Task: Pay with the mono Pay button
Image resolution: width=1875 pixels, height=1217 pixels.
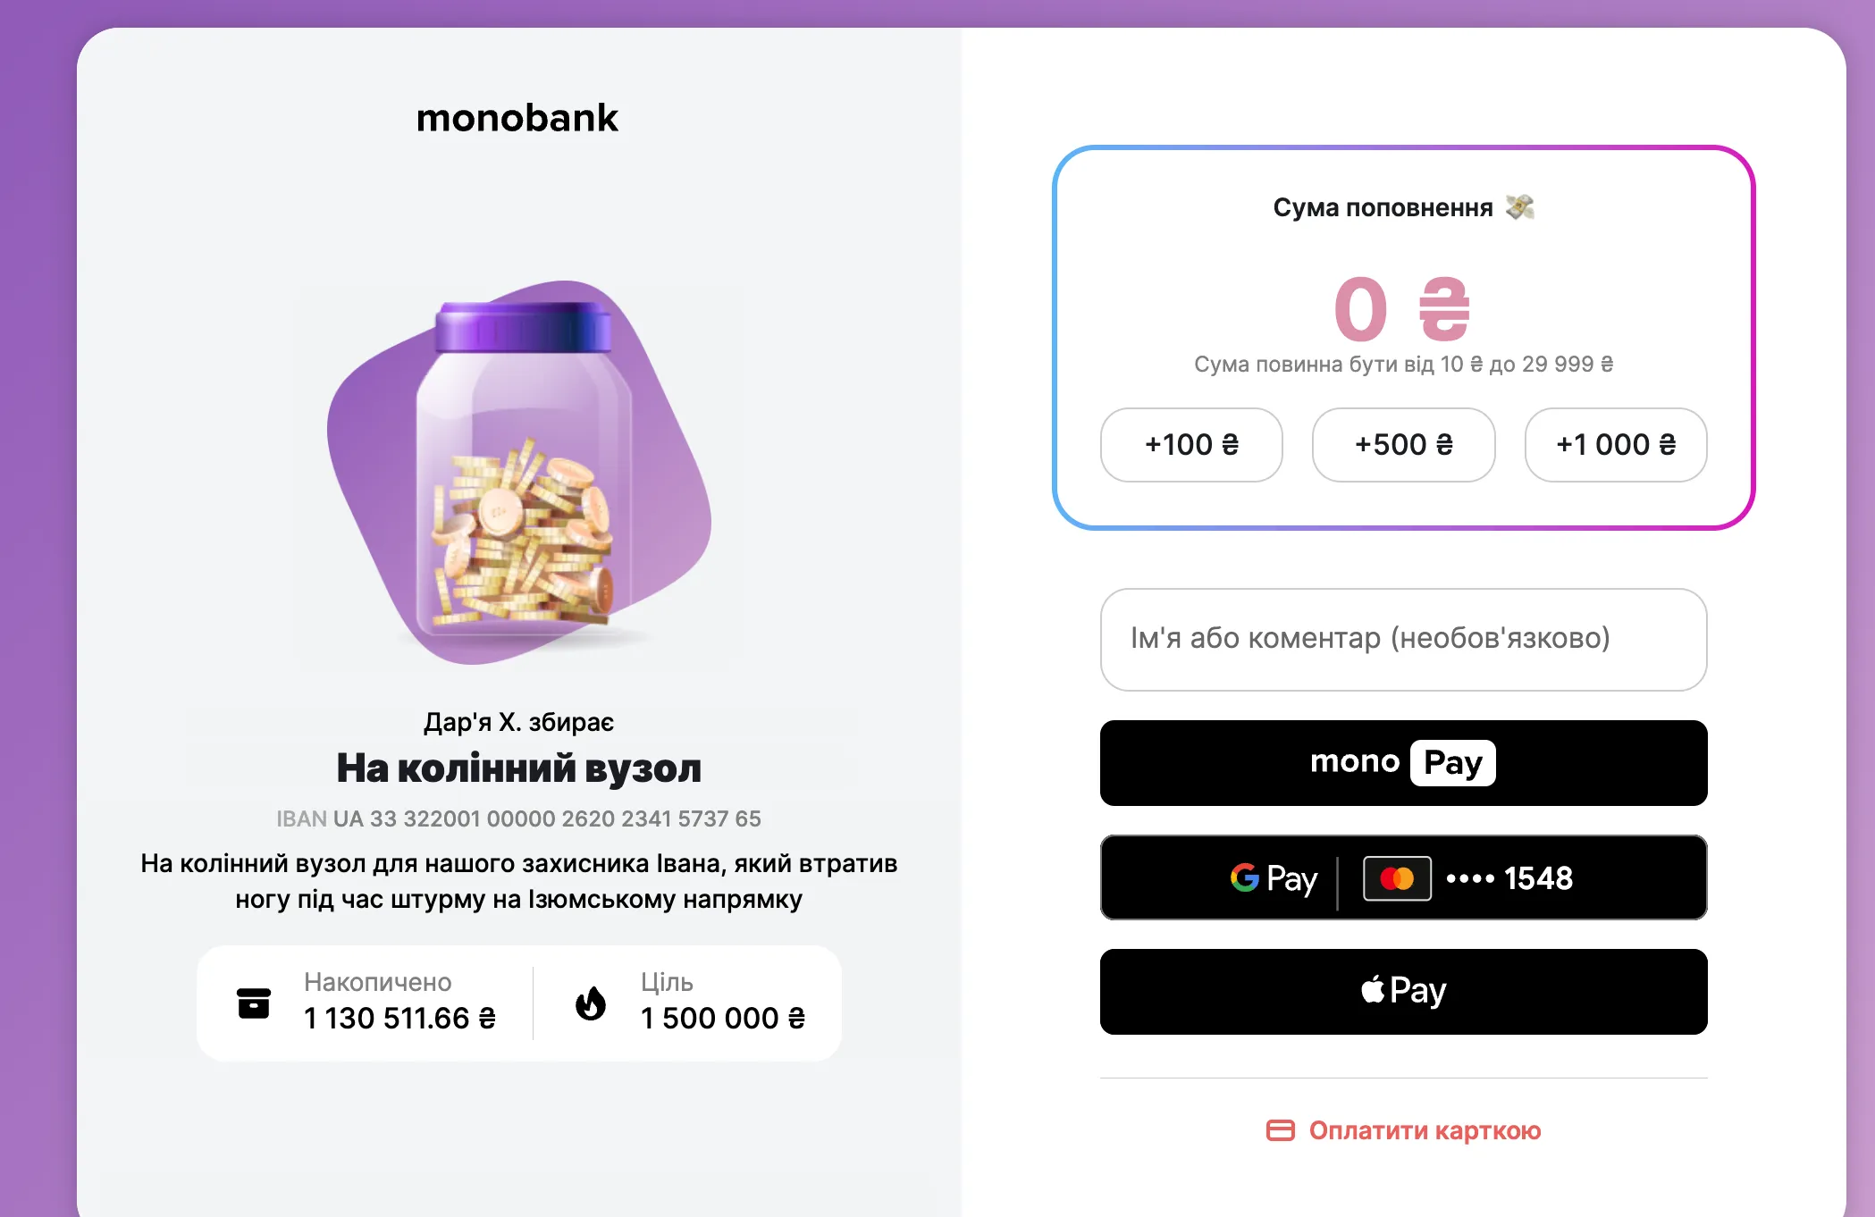Action: click(1403, 762)
